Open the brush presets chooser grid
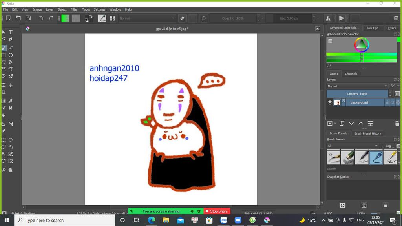 tap(112, 18)
